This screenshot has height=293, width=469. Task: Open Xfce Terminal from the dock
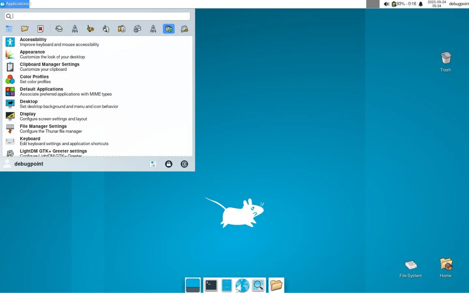[x=211, y=285]
